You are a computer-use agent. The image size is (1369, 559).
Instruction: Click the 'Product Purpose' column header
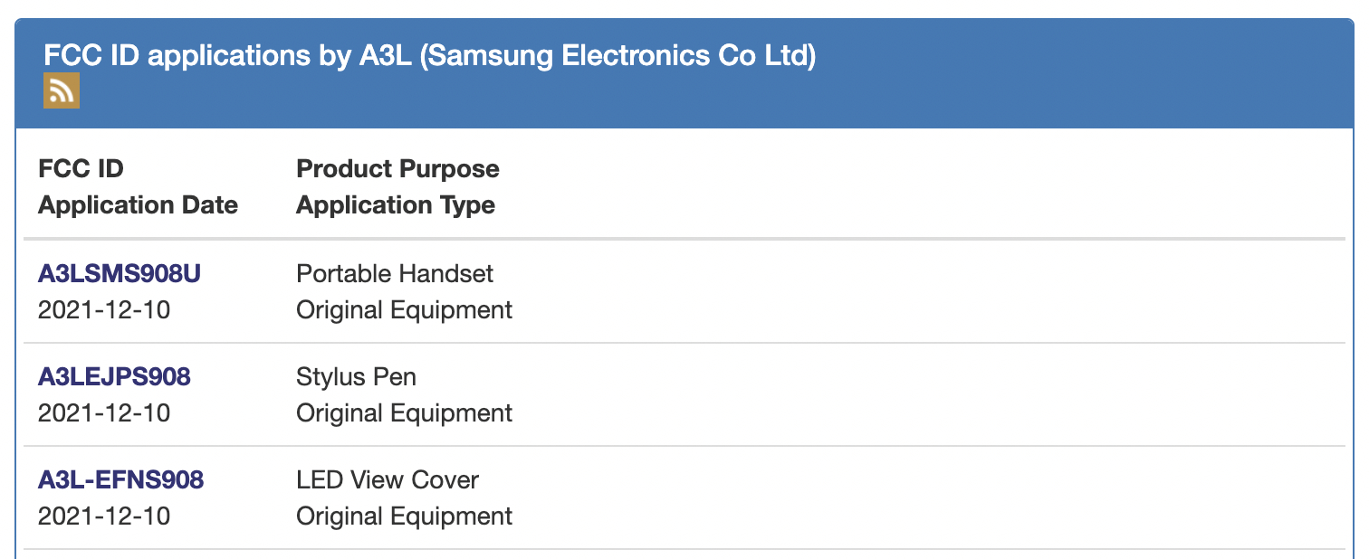tap(397, 169)
